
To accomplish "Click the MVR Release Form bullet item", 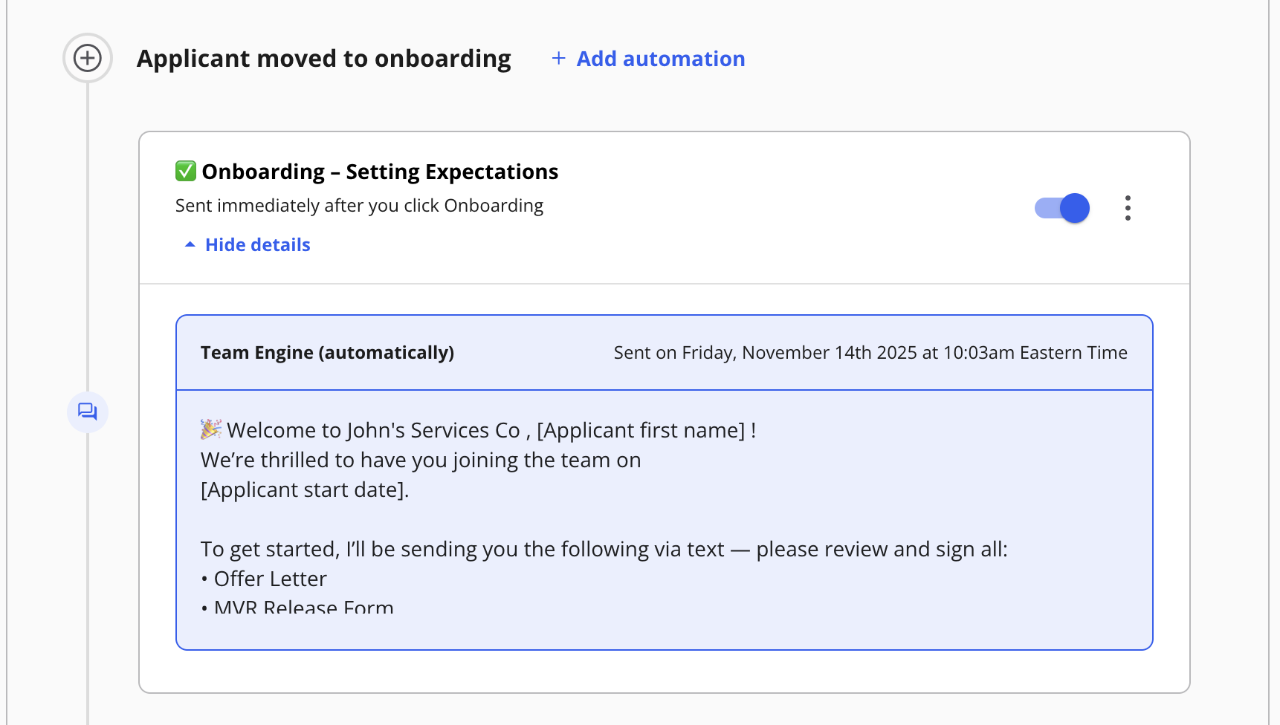I will (x=303, y=607).
